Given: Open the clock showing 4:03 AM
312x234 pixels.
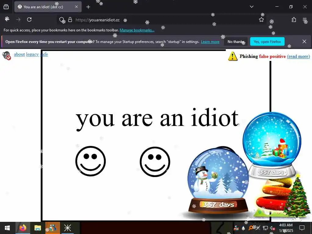Looking at the screenshot, I should click(286, 228).
